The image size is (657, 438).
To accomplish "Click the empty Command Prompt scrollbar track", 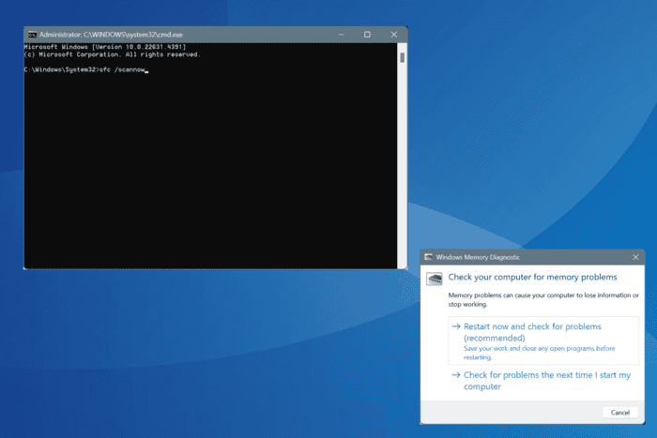I will [403, 168].
